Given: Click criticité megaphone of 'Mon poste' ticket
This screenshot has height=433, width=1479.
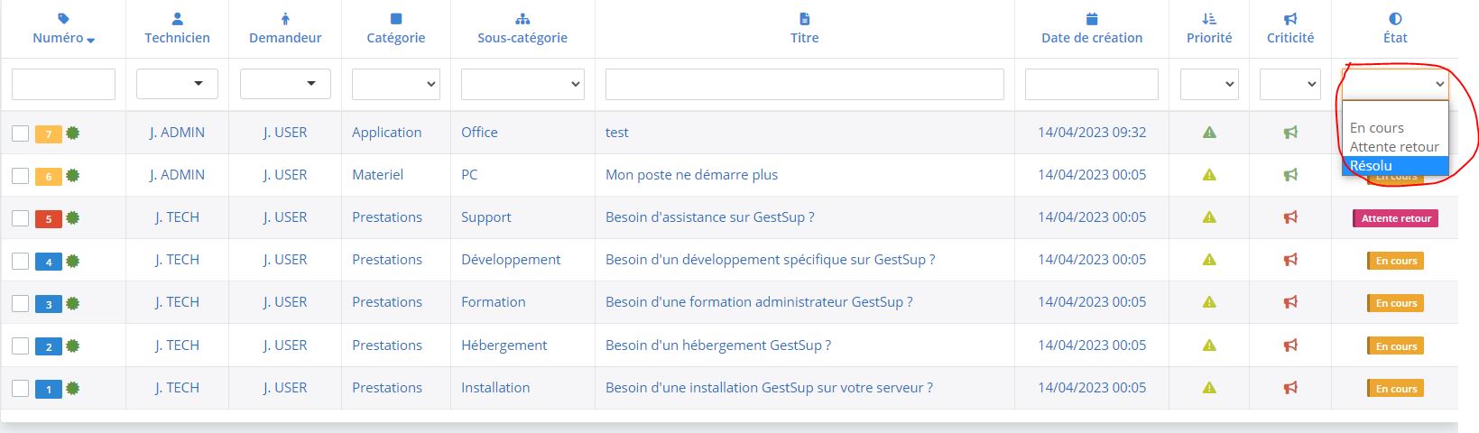Looking at the screenshot, I should [x=1290, y=175].
